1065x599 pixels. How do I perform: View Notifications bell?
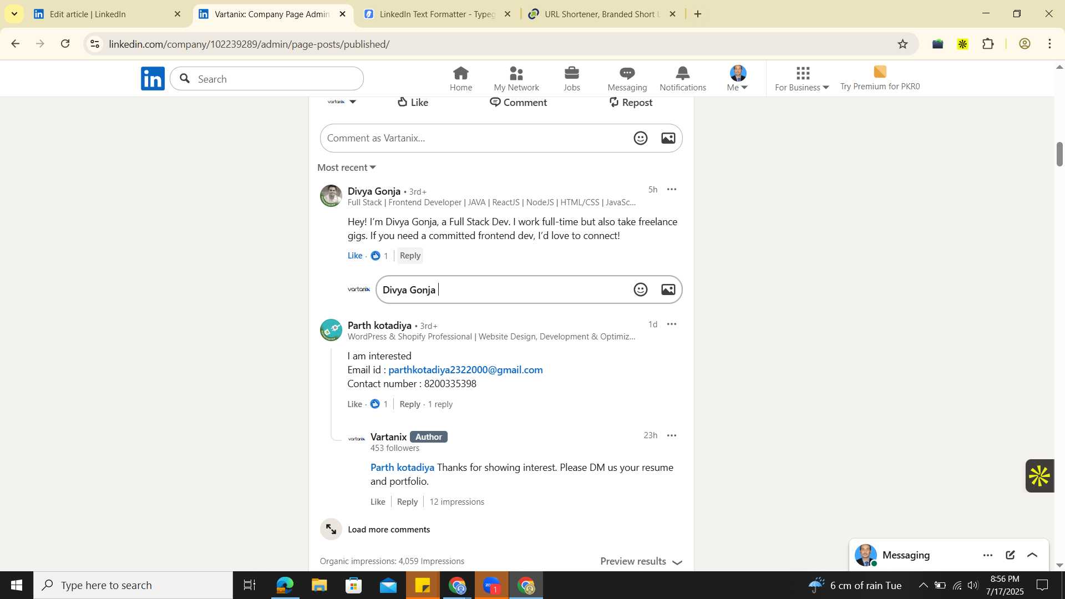pyautogui.click(x=683, y=78)
